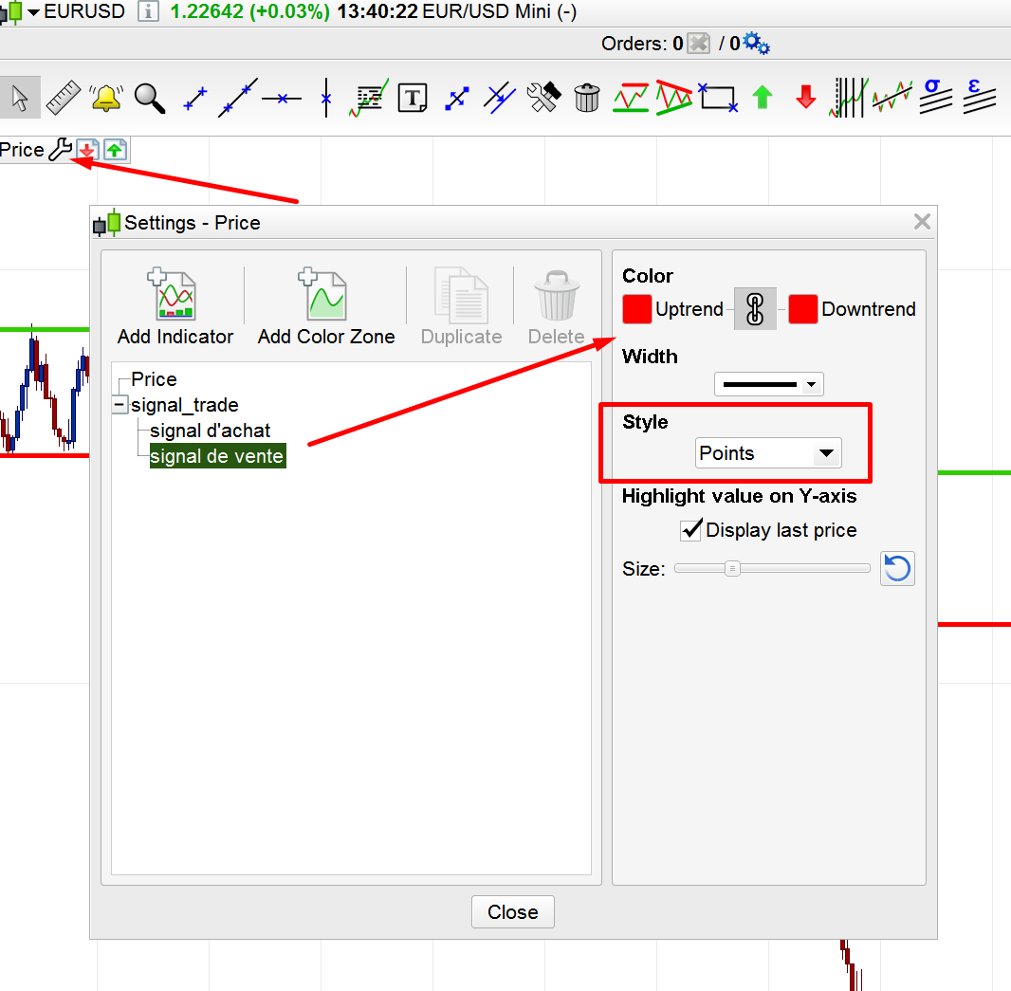This screenshot has height=991, width=1011.
Task: Reset size with the circular arrow button
Action: tap(897, 569)
